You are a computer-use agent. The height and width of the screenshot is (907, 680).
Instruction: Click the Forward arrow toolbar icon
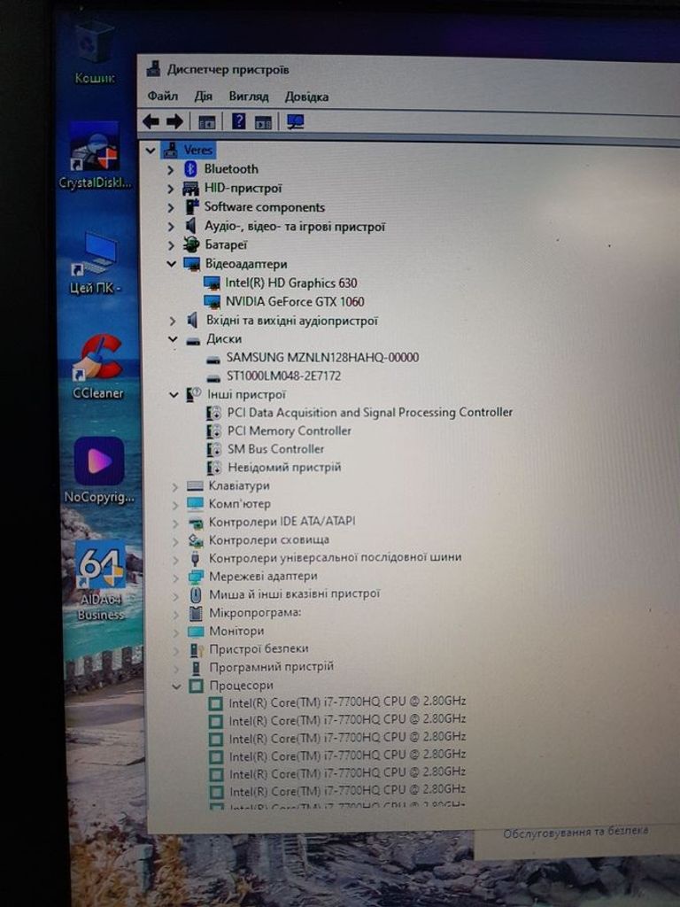[174, 120]
